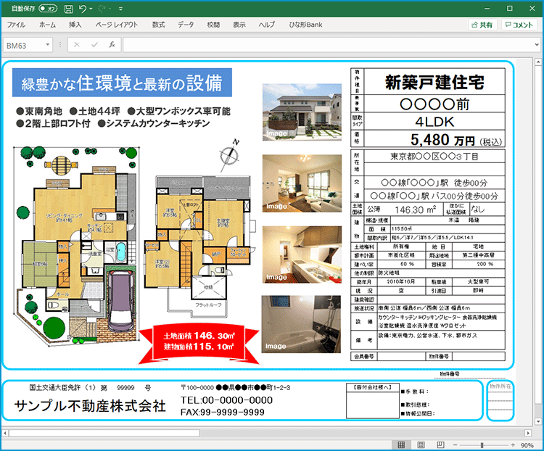Click the horizontal scrollbar thumb
This screenshot has height=451, width=544.
pos(104,433)
